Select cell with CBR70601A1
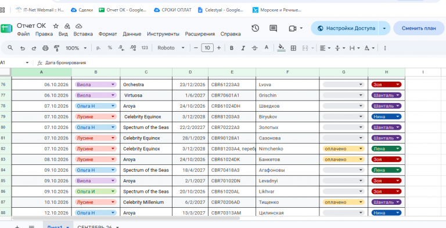Viewport: 446px width, 228px height. pos(232,95)
